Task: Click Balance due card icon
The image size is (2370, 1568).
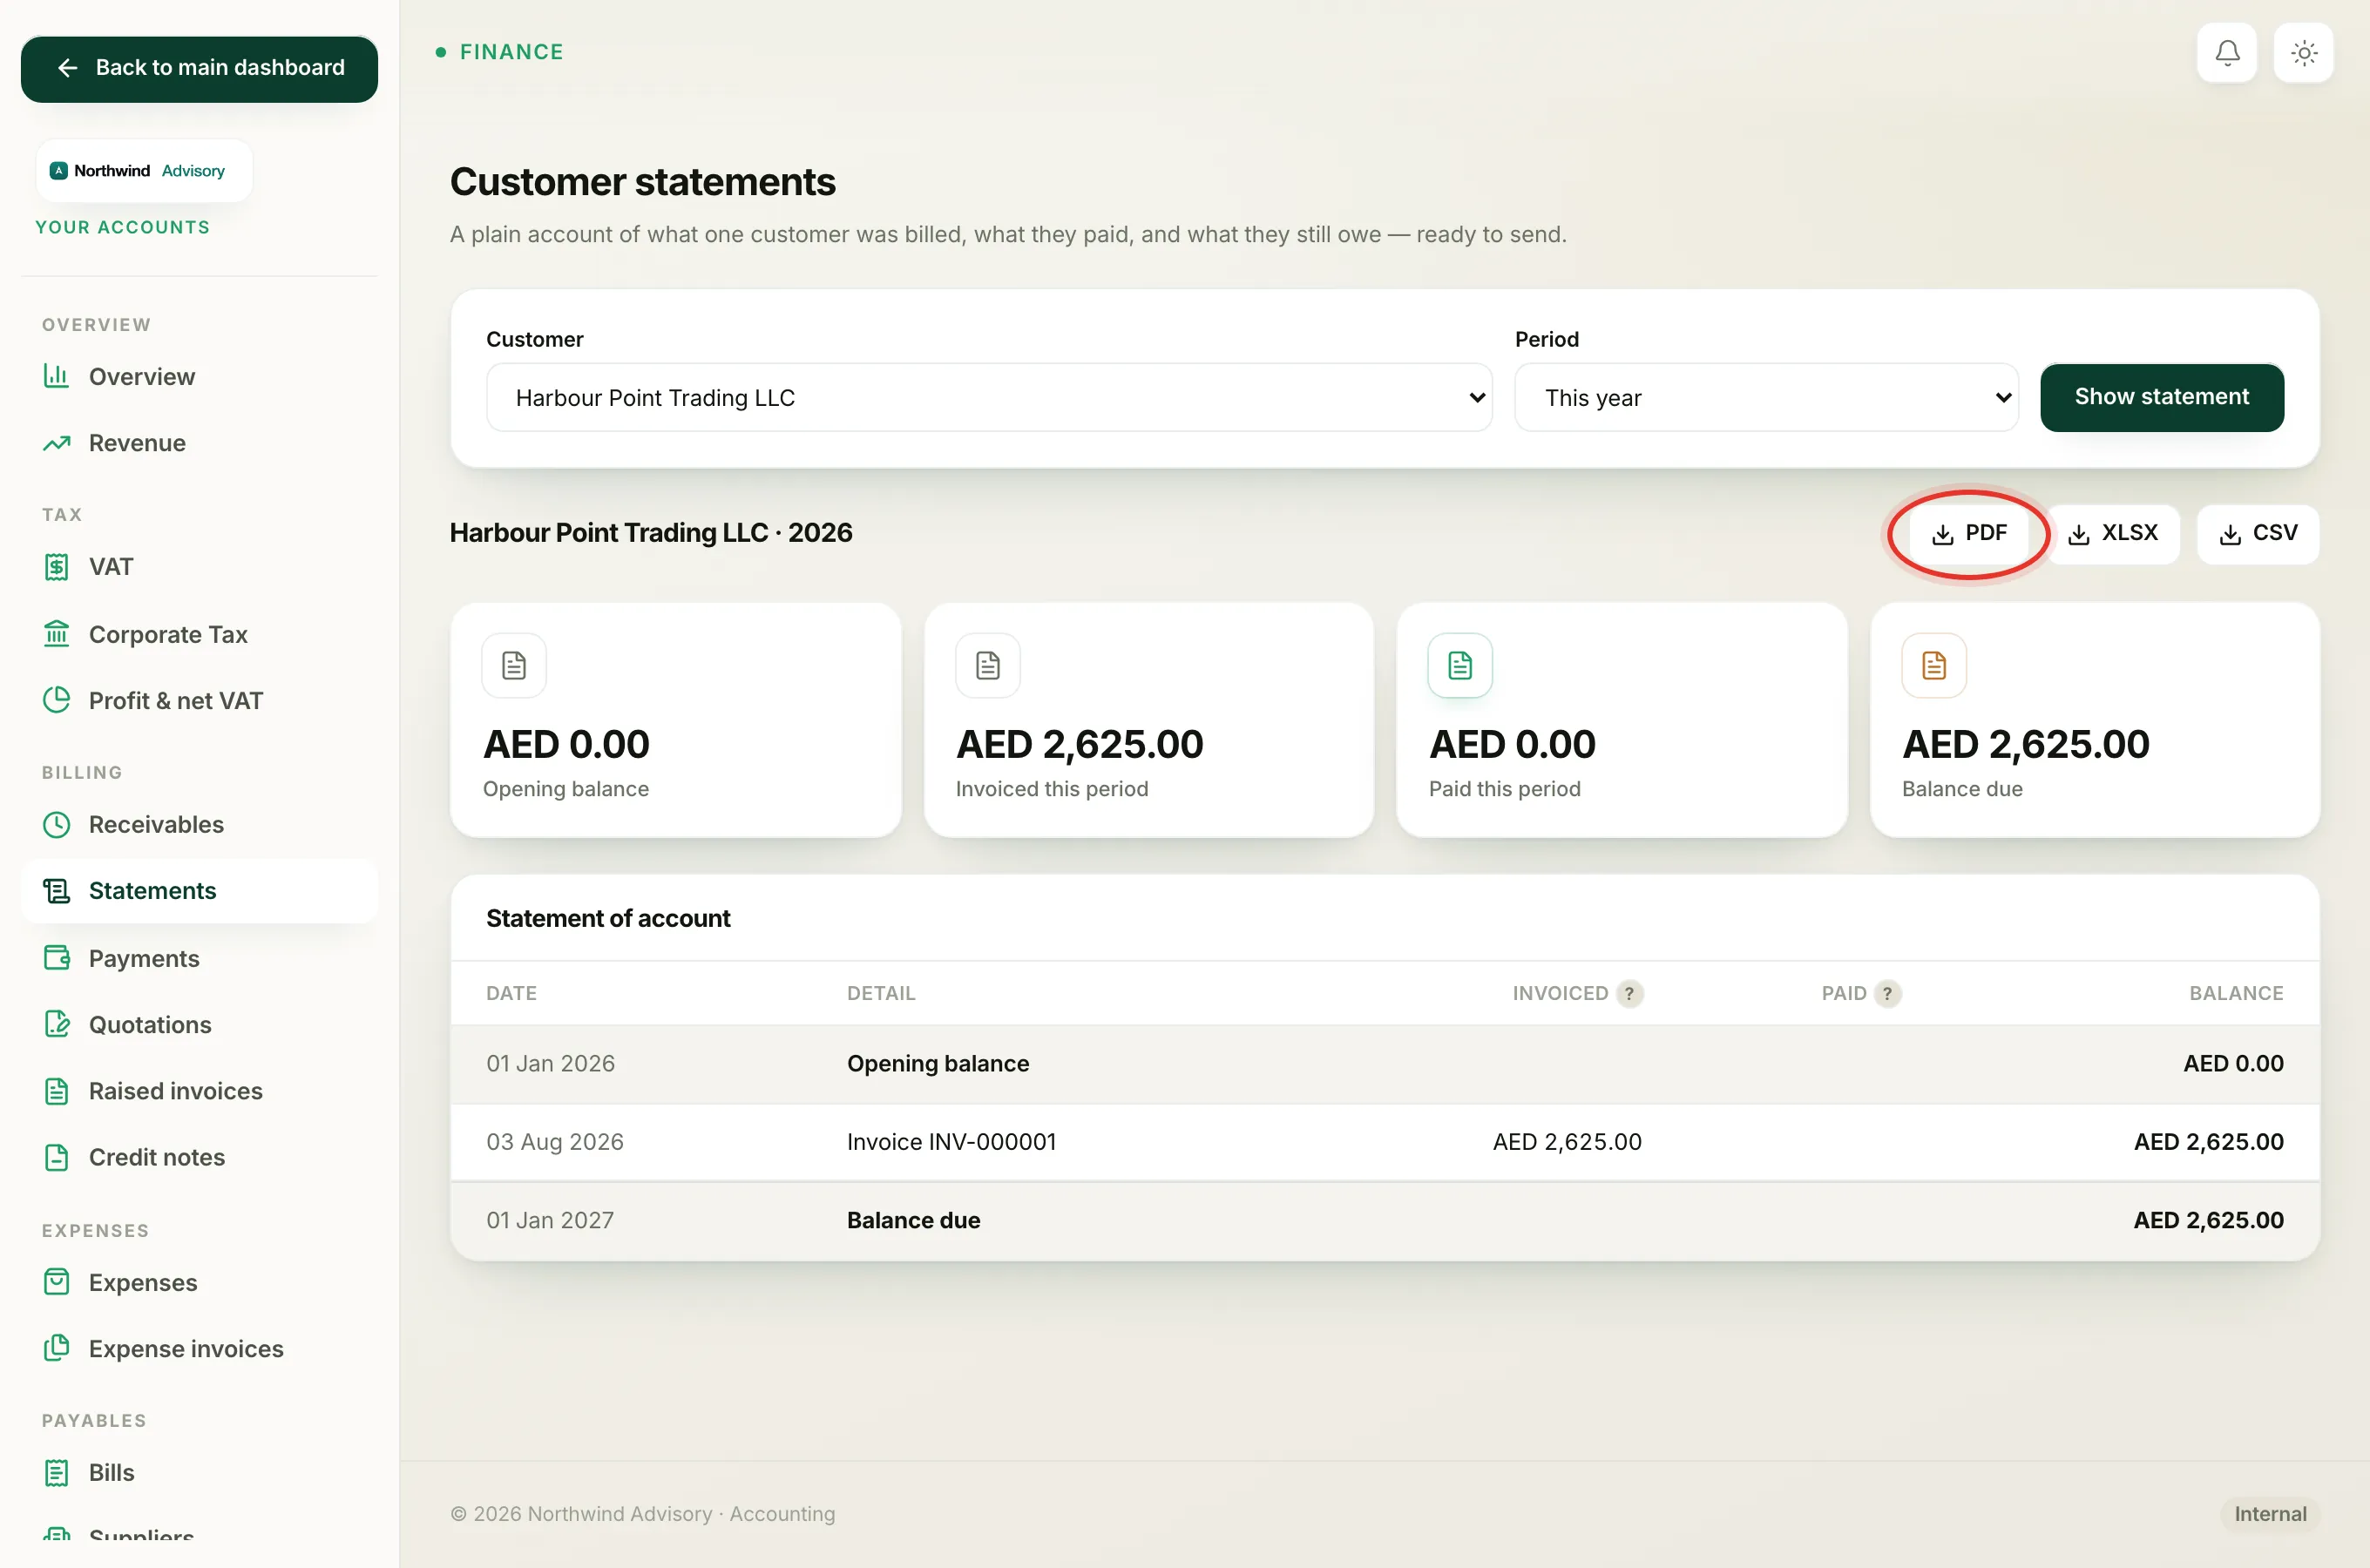Action: pyautogui.click(x=1934, y=665)
